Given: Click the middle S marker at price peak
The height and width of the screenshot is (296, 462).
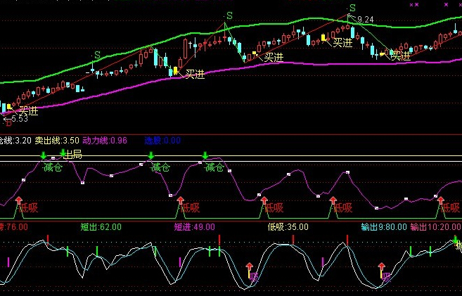Looking at the screenshot, I should pos(227,15).
